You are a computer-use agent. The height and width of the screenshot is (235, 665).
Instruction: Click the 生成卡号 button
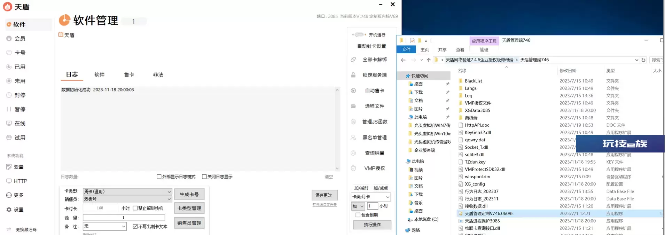[x=189, y=195]
